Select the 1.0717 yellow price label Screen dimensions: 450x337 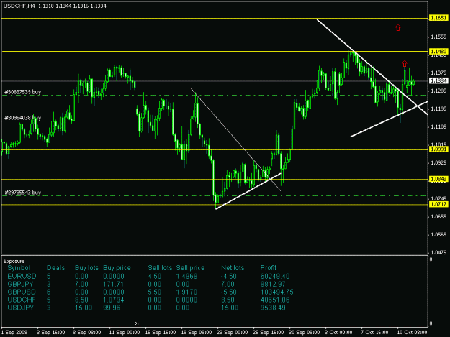(438, 204)
